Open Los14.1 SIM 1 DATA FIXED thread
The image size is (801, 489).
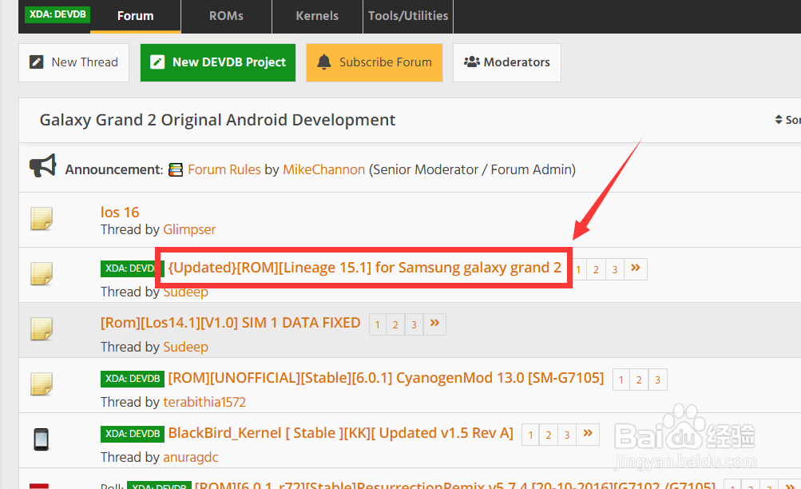pos(230,323)
